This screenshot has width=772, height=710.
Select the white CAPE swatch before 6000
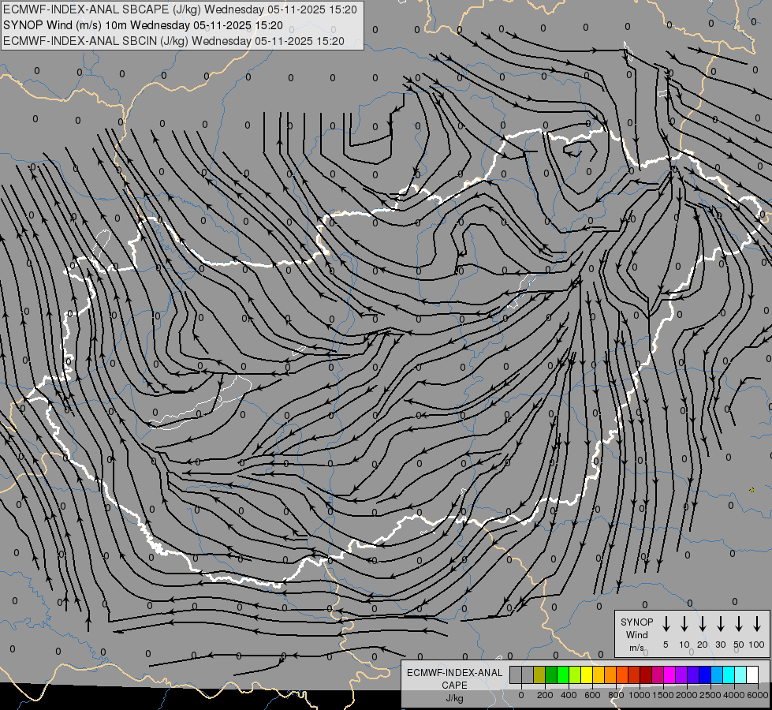[x=751, y=674]
